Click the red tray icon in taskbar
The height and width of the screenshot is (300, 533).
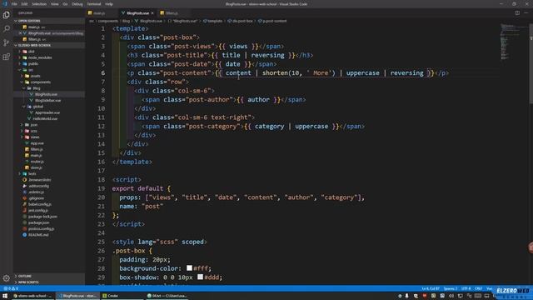pos(425,296)
